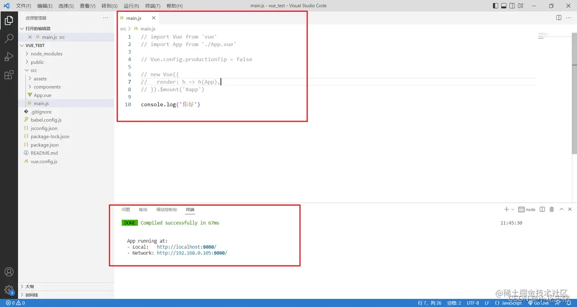This screenshot has height=307, width=577.
Task: Open the 查看(V) menu
Action: point(87,6)
